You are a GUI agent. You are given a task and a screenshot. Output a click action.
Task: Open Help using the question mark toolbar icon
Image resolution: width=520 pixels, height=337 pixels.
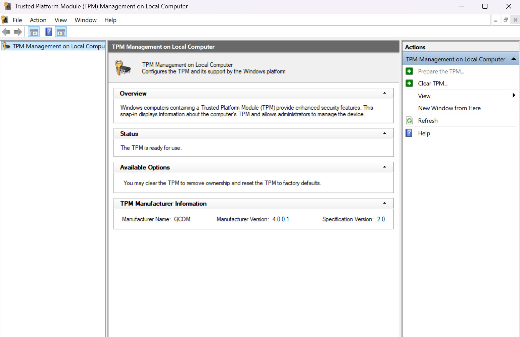(49, 32)
